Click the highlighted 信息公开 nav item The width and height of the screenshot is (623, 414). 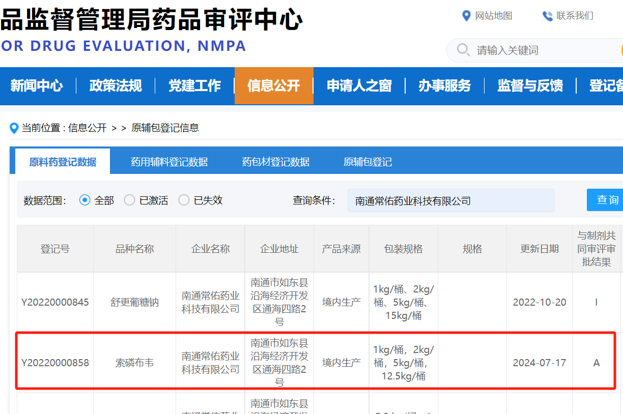pos(274,86)
